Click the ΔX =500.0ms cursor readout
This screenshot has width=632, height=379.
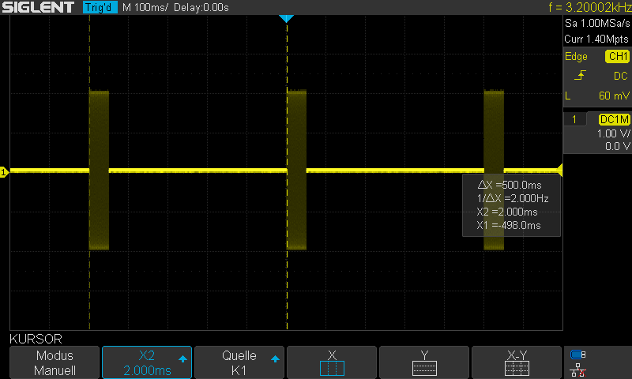[510, 185]
